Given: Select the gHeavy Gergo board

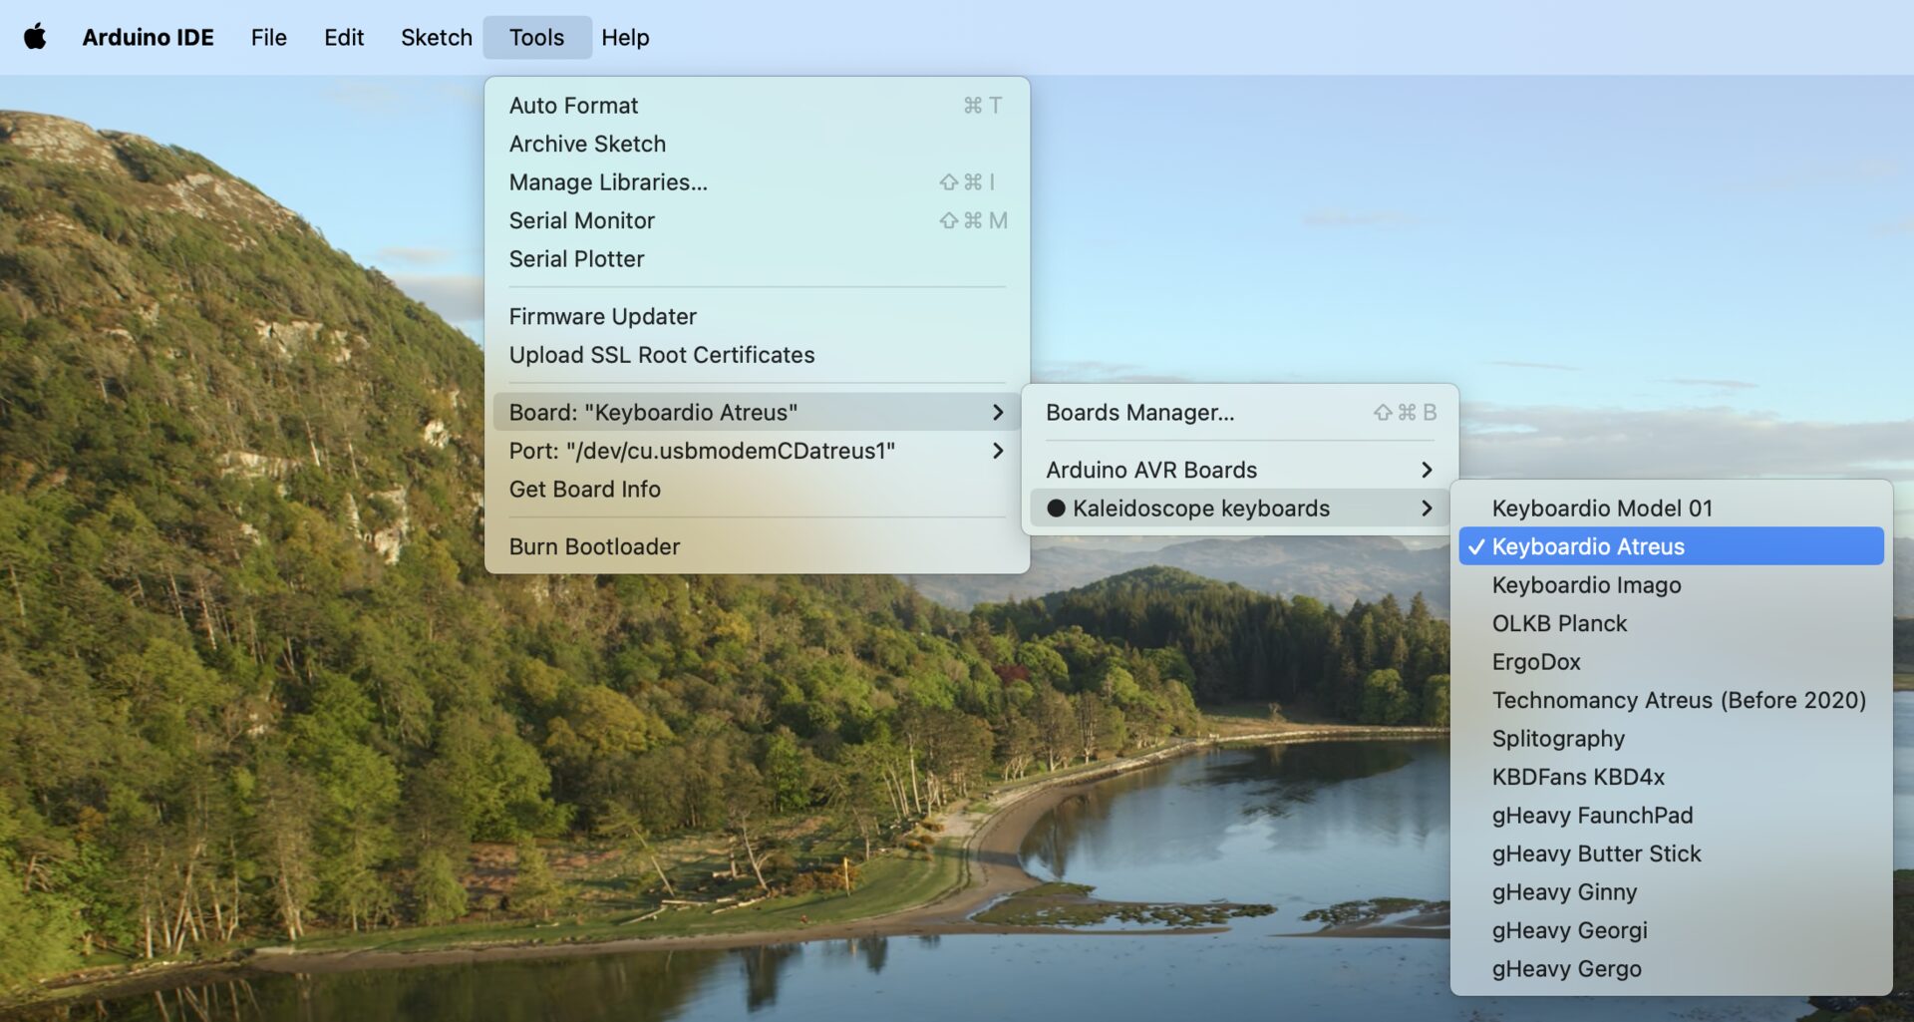Looking at the screenshot, I should 1671,969.
